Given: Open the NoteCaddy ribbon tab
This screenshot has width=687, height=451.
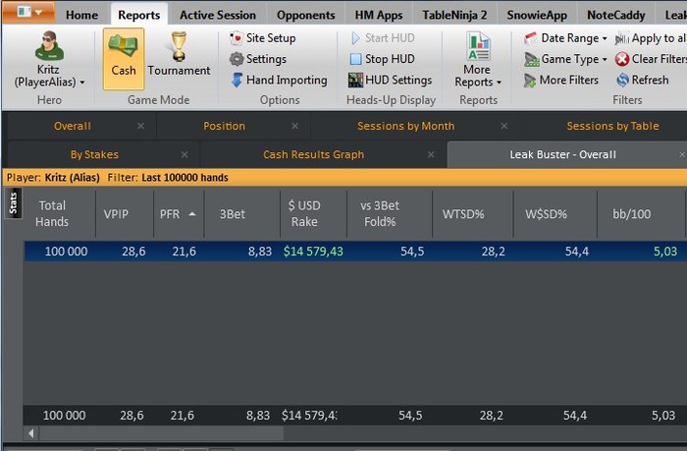Looking at the screenshot, I should [616, 15].
